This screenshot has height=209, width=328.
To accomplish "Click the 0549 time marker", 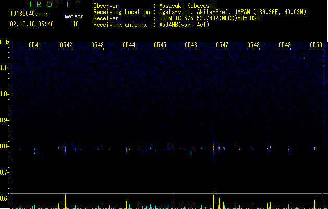I will (285, 45).
